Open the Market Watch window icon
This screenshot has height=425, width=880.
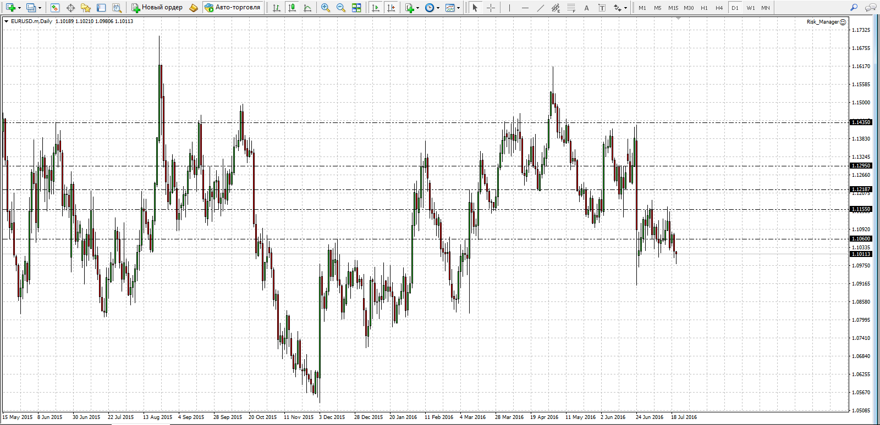[x=55, y=8]
